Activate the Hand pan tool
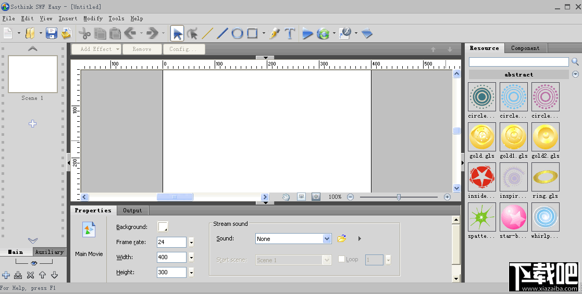This screenshot has height=294, width=582. 286,197
